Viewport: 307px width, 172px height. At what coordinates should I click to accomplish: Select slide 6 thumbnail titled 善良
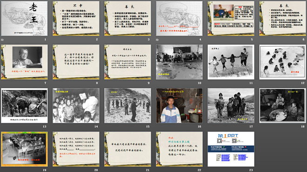282,19
